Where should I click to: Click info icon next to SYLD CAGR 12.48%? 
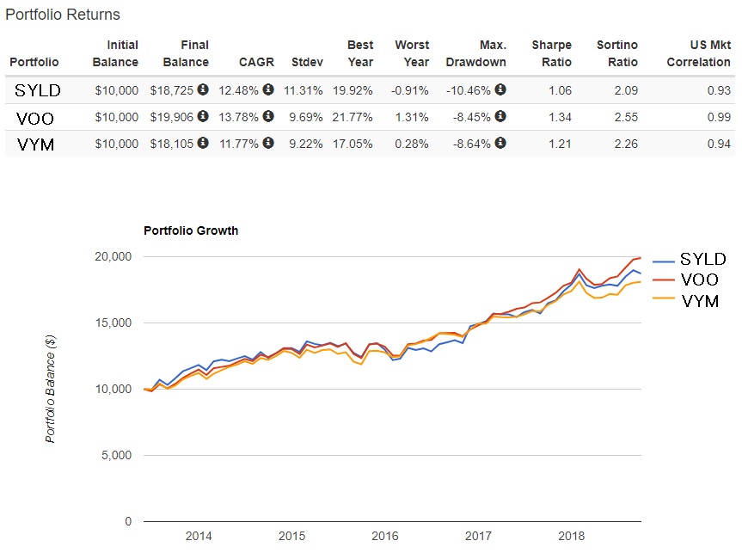pos(268,89)
